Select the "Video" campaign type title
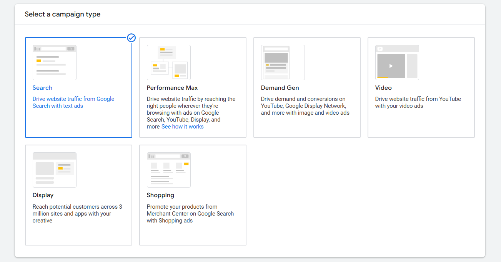This screenshot has width=501, height=262. tap(383, 88)
